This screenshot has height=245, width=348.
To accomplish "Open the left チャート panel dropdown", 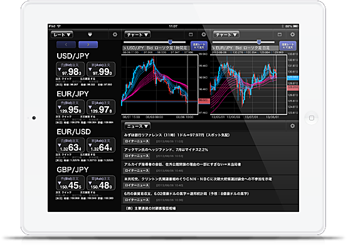I will [x=137, y=34].
